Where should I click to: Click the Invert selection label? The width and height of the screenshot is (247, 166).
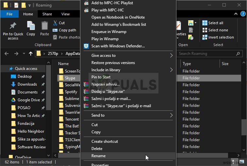[x=221, y=37]
